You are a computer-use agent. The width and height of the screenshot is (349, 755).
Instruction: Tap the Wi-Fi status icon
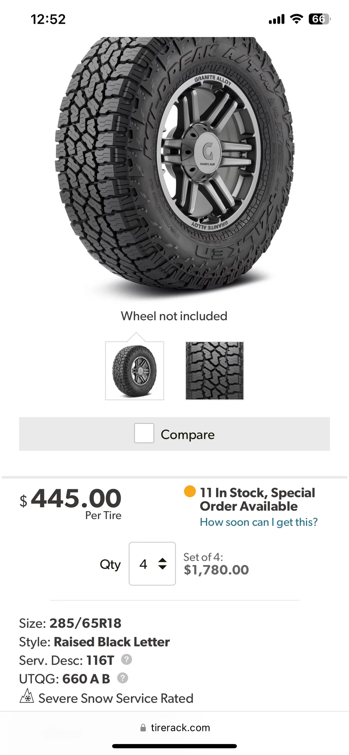point(296,19)
